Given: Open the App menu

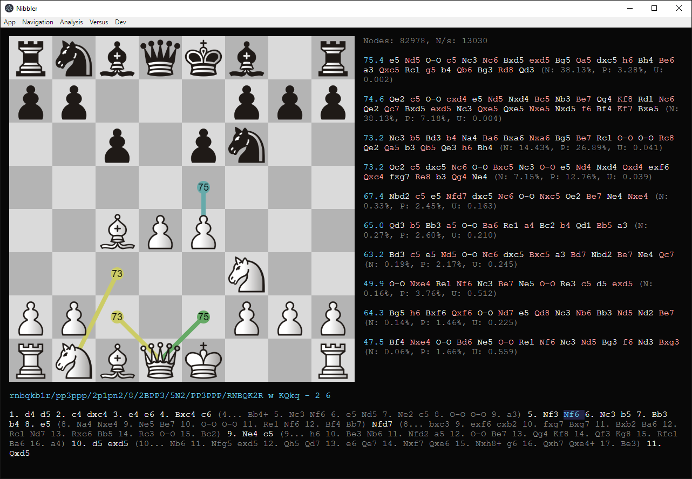Looking at the screenshot, I should tap(10, 22).
